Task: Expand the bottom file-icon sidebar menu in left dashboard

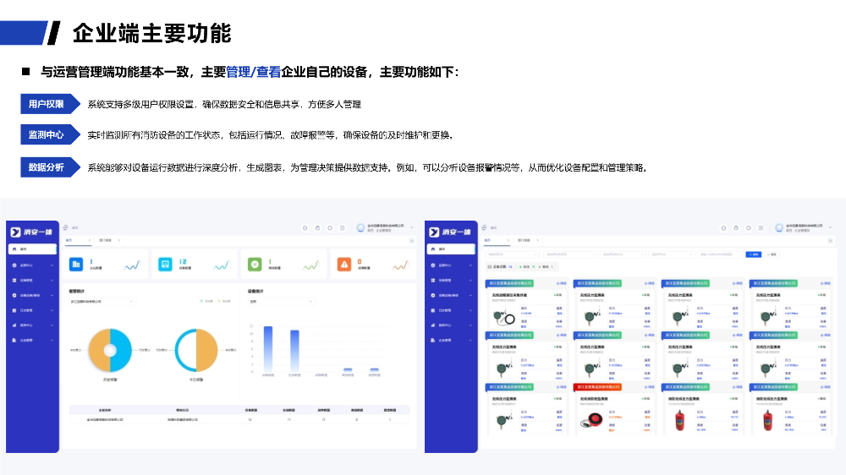Action: point(32,341)
